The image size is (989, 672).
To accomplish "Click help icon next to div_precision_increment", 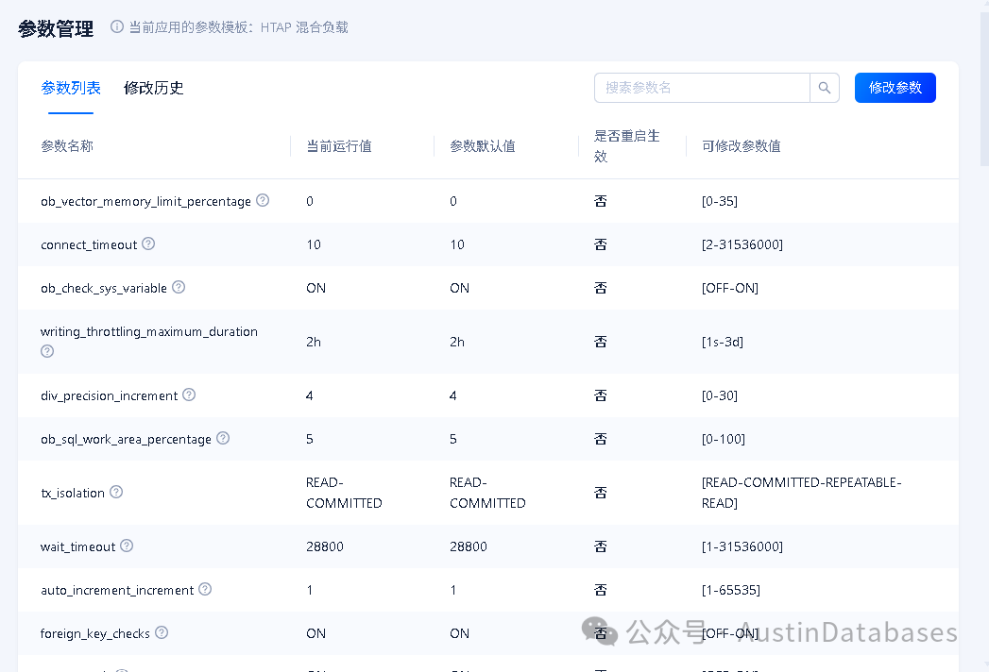I will pos(188,395).
